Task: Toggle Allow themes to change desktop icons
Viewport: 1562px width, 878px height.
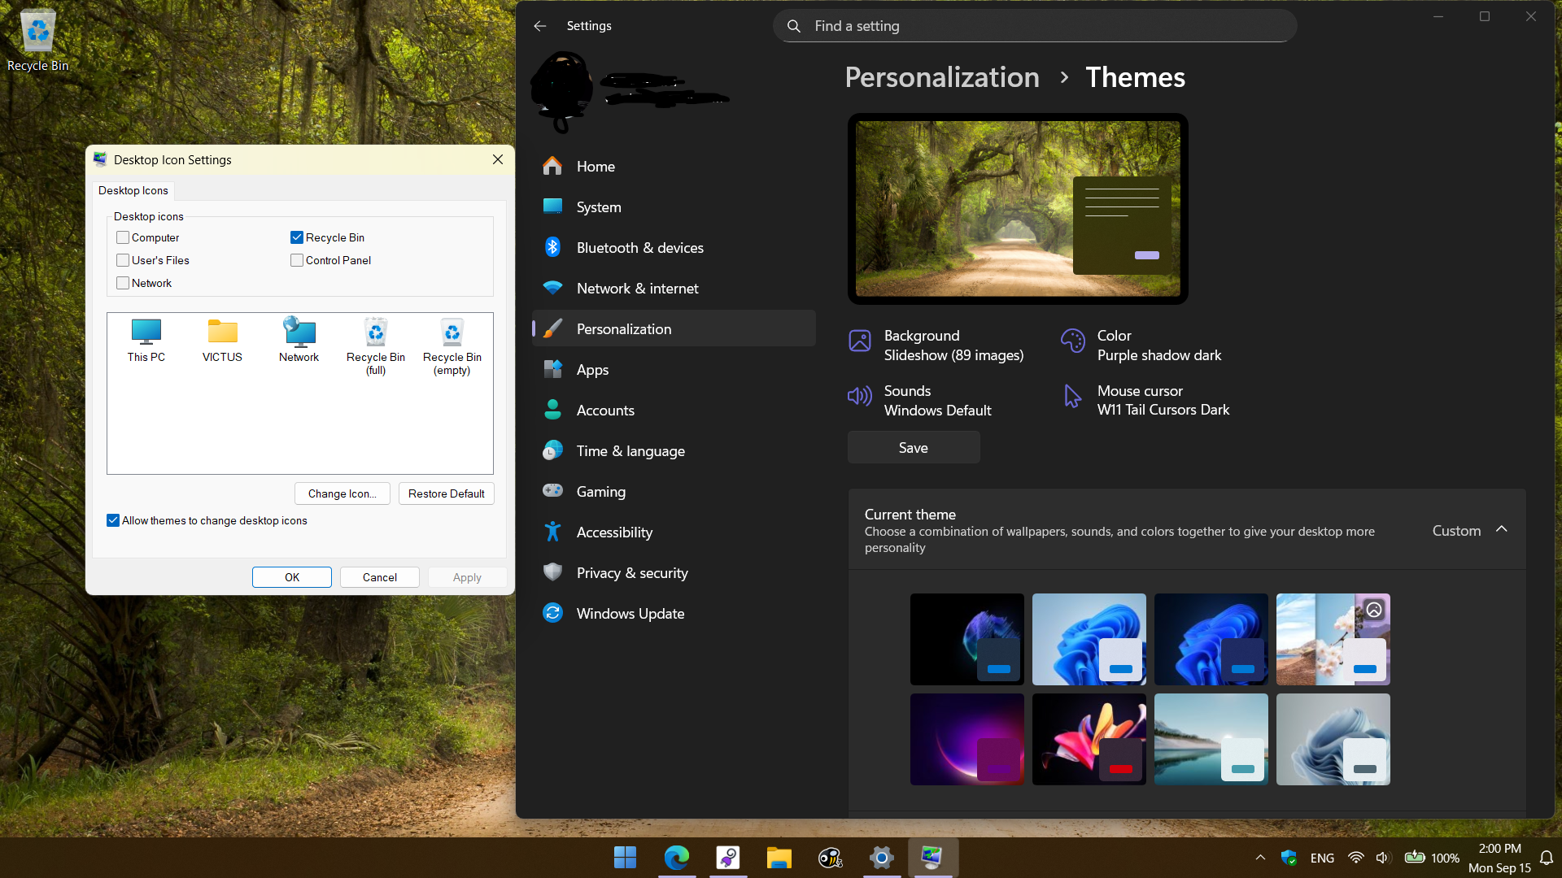Action: point(113,520)
